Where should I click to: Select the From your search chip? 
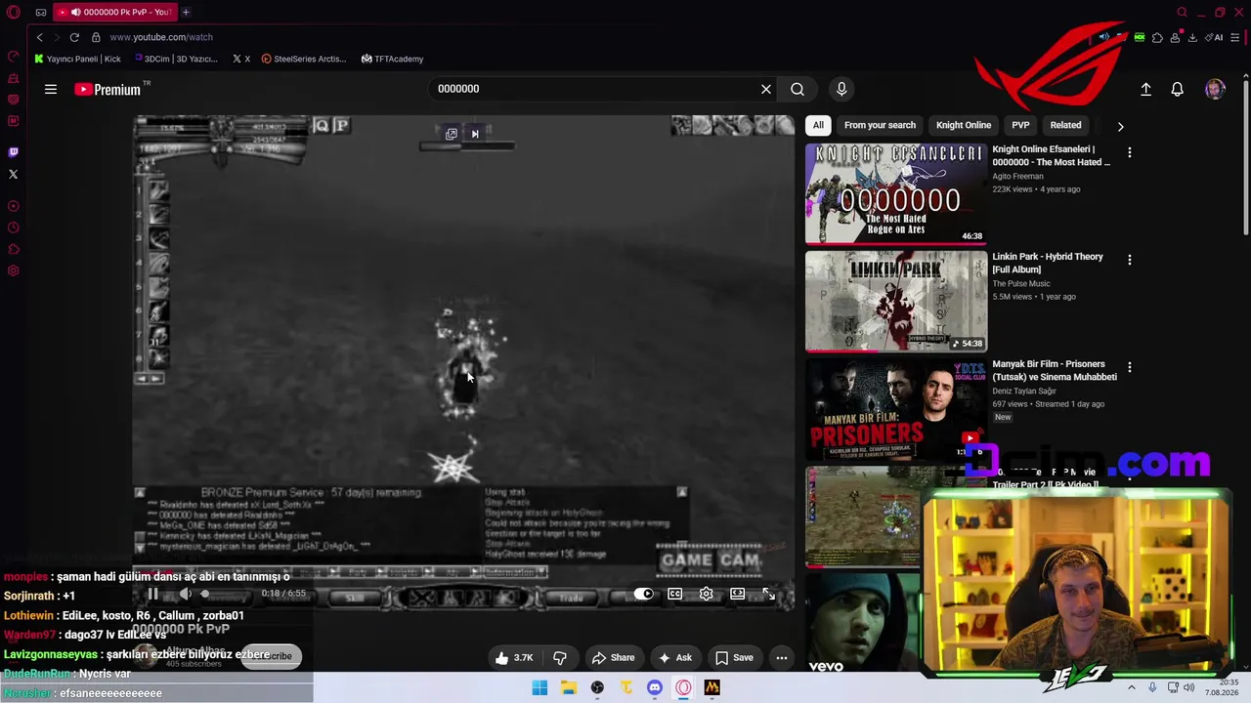pyautogui.click(x=880, y=125)
